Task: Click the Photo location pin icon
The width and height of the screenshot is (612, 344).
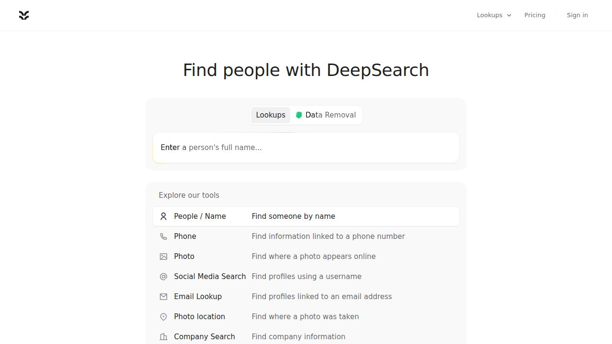Action: click(x=164, y=317)
